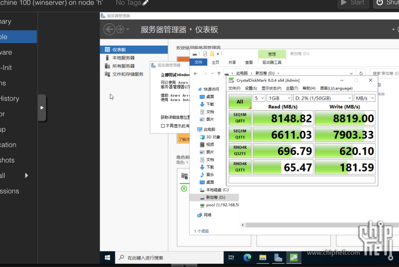Run the SEQ1M Q8T1 test
Viewport: 399px width, 267px height.
coord(240,118)
